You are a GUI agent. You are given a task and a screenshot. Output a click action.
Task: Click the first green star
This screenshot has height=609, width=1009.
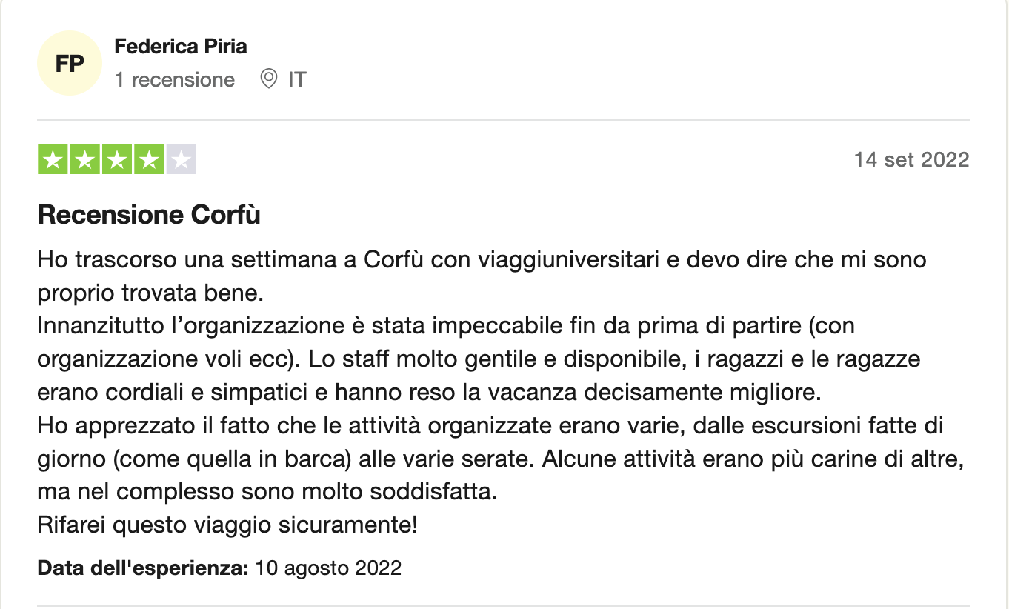53,160
